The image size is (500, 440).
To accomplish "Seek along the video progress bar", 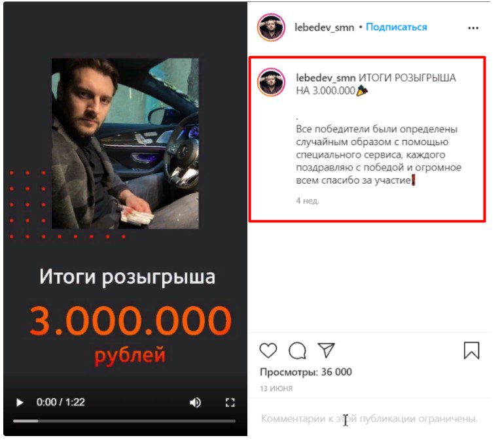I will click(x=124, y=421).
